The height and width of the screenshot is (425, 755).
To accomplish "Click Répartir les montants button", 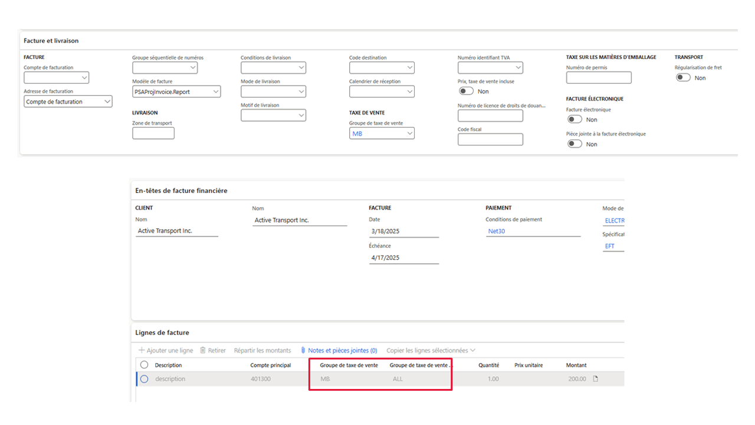I will [x=262, y=351].
